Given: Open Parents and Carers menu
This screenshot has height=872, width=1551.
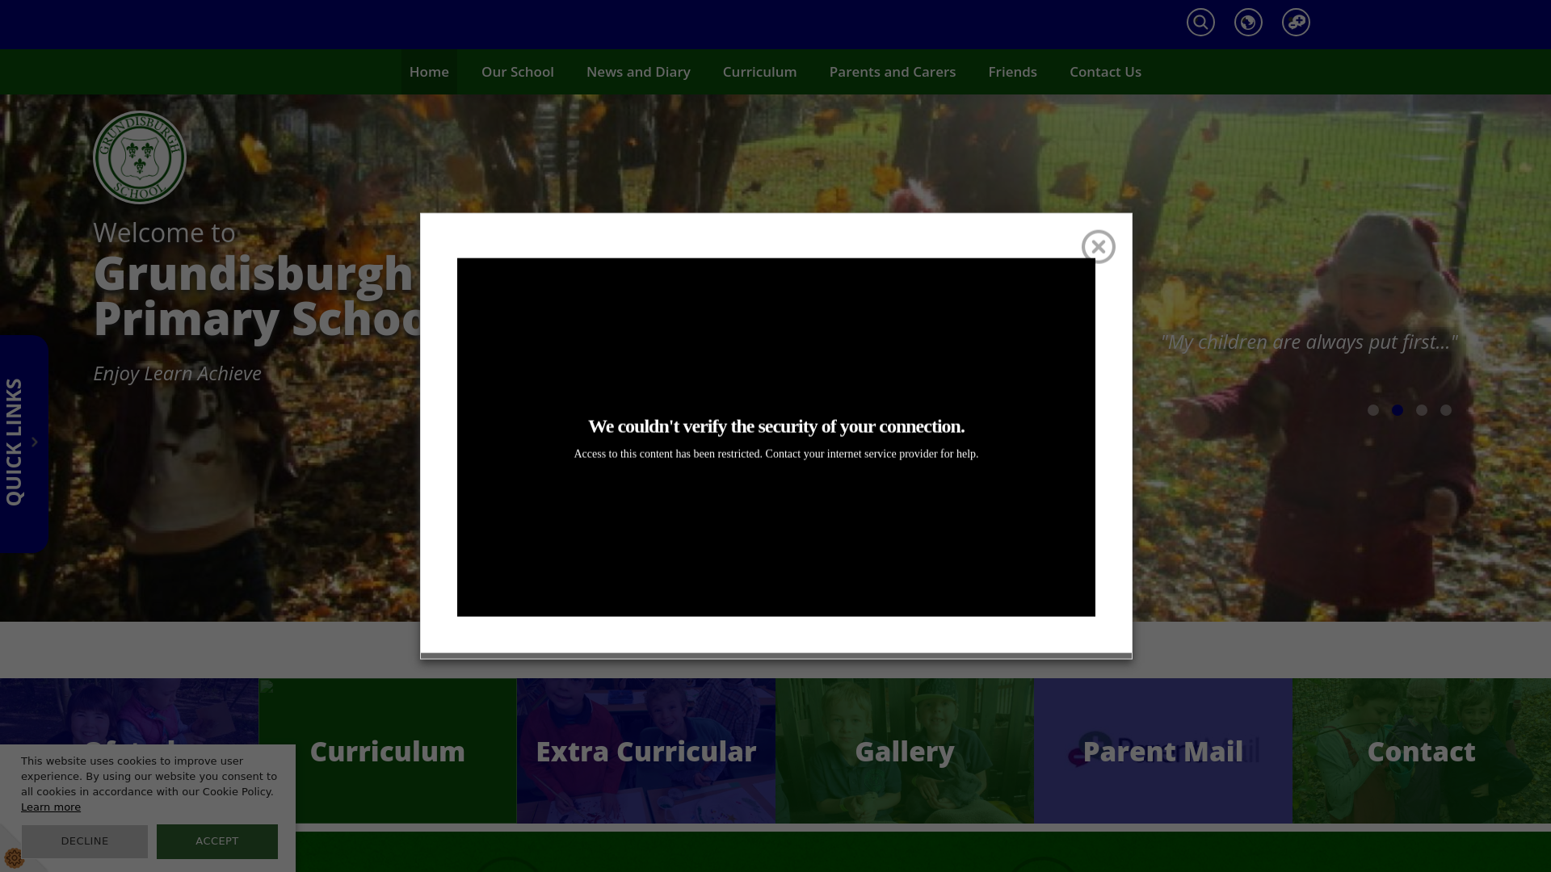Looking at the screenshot, I should coord(893,72).
